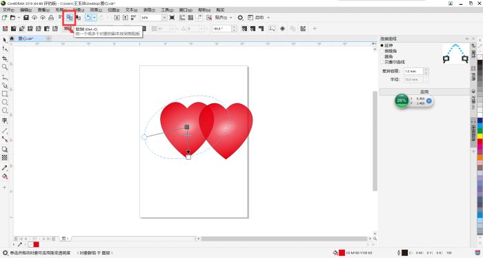Click the New document icon
Screen dimensions: 483x258
coord(5,18)
